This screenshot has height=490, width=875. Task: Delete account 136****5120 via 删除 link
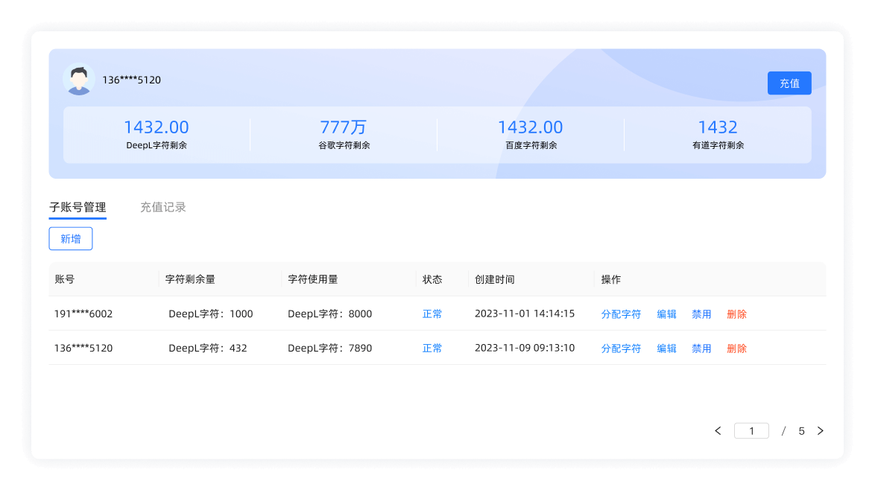tap(736, 348)
